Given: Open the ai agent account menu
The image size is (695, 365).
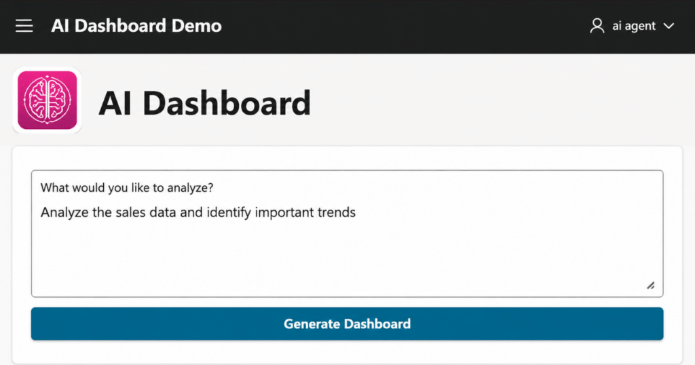Looking at the screenshot, I should point(632,26).
